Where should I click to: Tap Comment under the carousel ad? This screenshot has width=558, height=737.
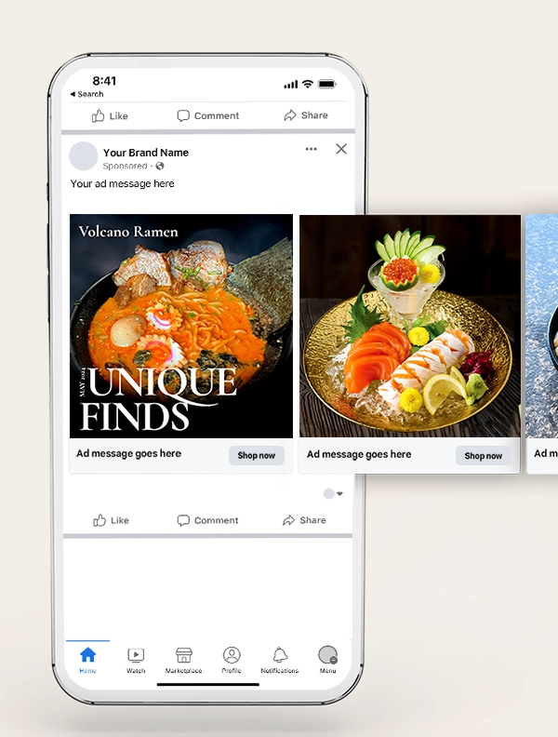207,520
